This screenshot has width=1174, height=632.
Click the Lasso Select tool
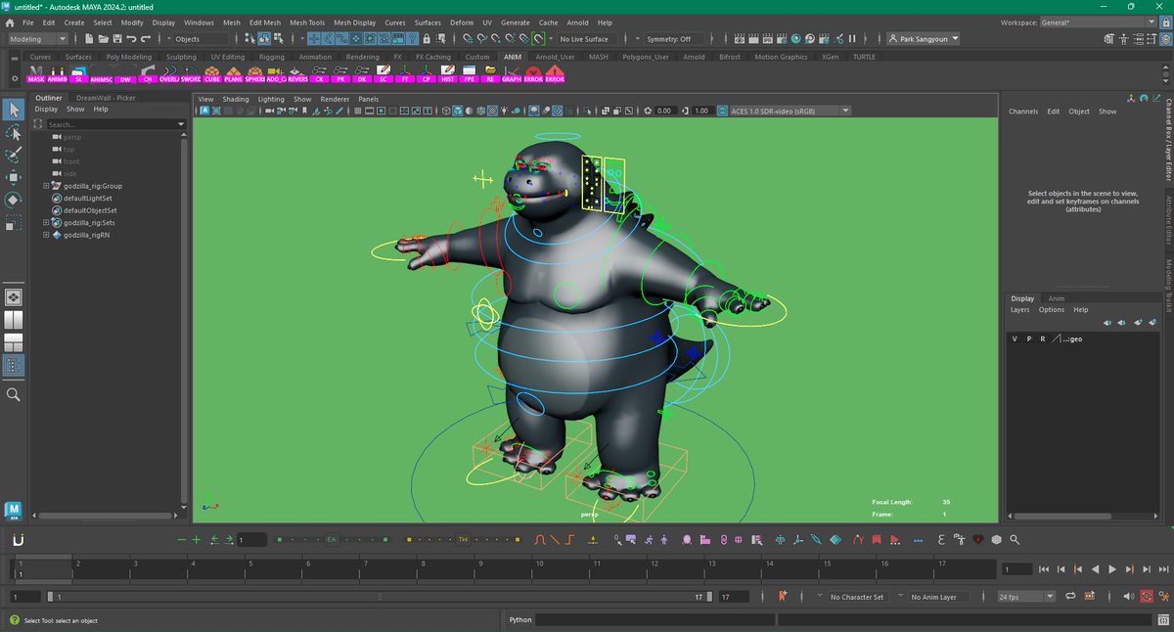tap(14, 132)
